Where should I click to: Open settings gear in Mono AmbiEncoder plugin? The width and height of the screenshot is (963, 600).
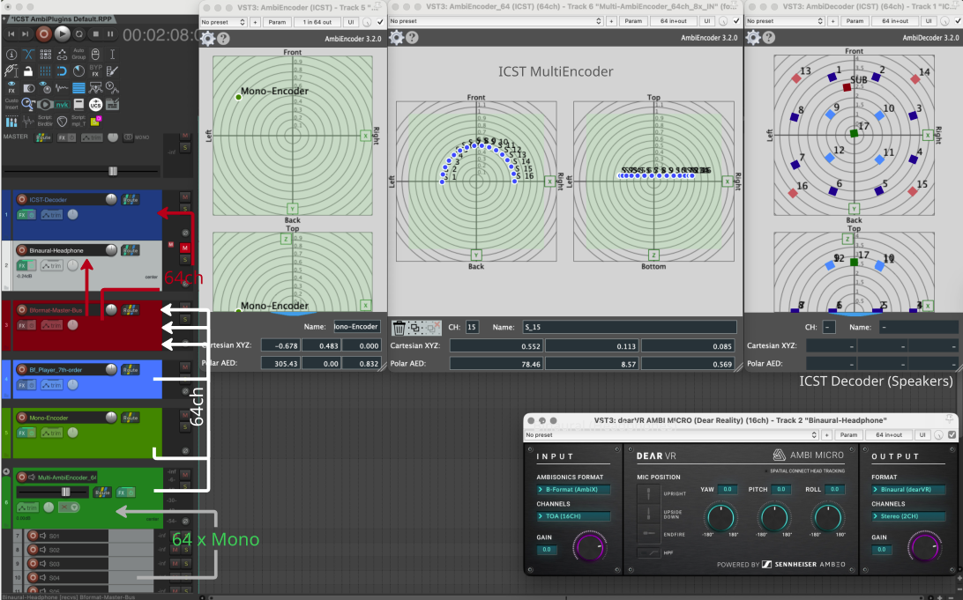pos(207,38)
